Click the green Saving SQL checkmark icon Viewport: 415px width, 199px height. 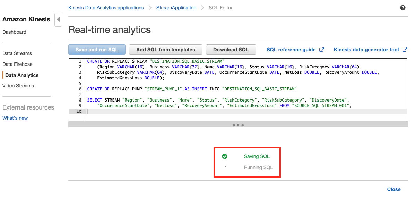[x=225, y=156]
